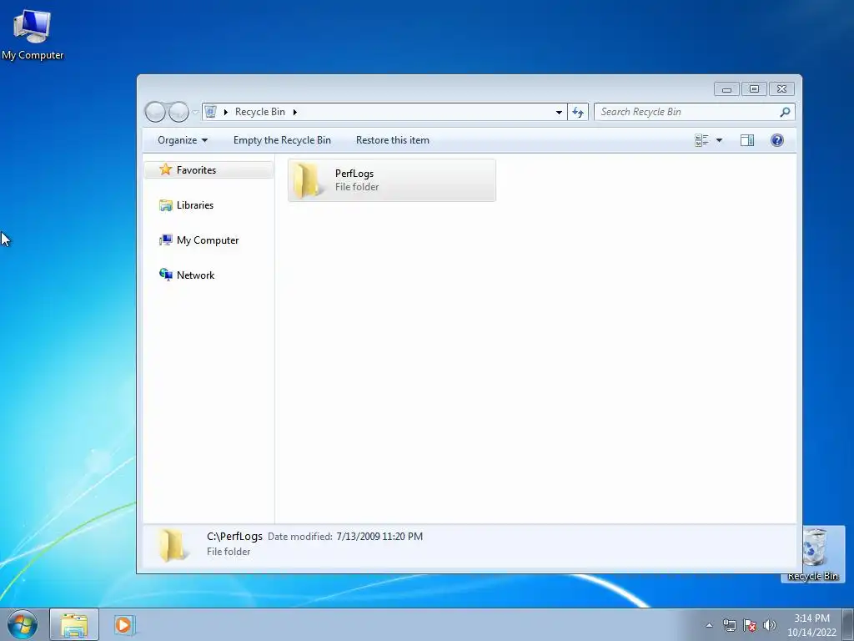
Task: Click the network status tray icon
Action: (x=729, y=625)
